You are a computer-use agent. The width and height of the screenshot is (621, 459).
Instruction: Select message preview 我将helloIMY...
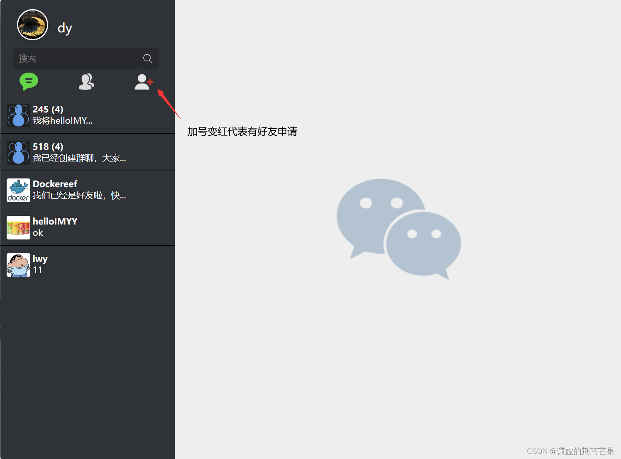62,121
